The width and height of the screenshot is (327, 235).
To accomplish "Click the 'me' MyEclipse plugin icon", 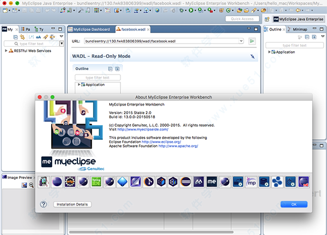I will pos(211,182).
